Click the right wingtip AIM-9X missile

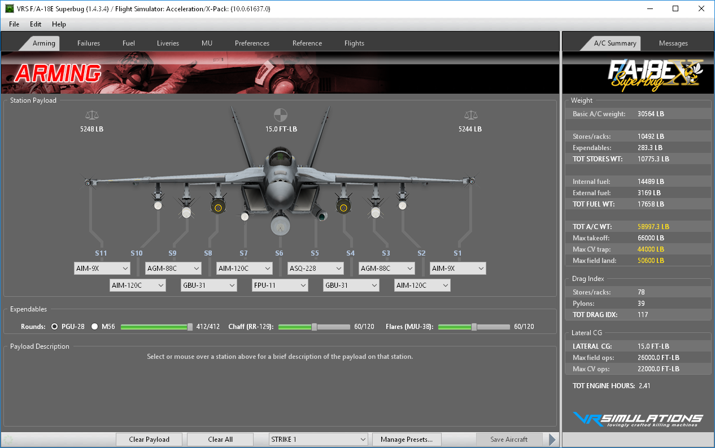click(470, 182)
